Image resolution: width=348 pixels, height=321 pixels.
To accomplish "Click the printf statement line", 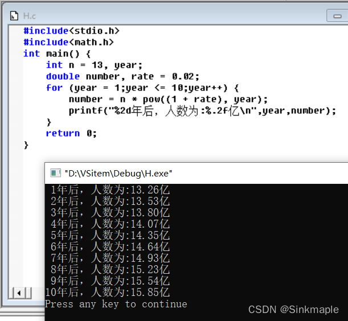I will click(x=202, y=110).
